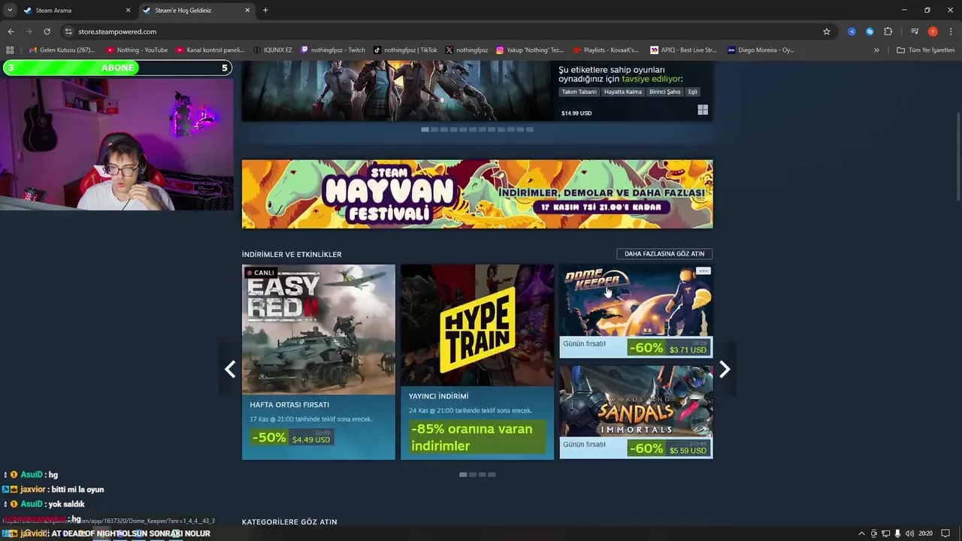Open the Gelen Kutusu Gmail bookmark
962x541 pixels.
point(62,50)
